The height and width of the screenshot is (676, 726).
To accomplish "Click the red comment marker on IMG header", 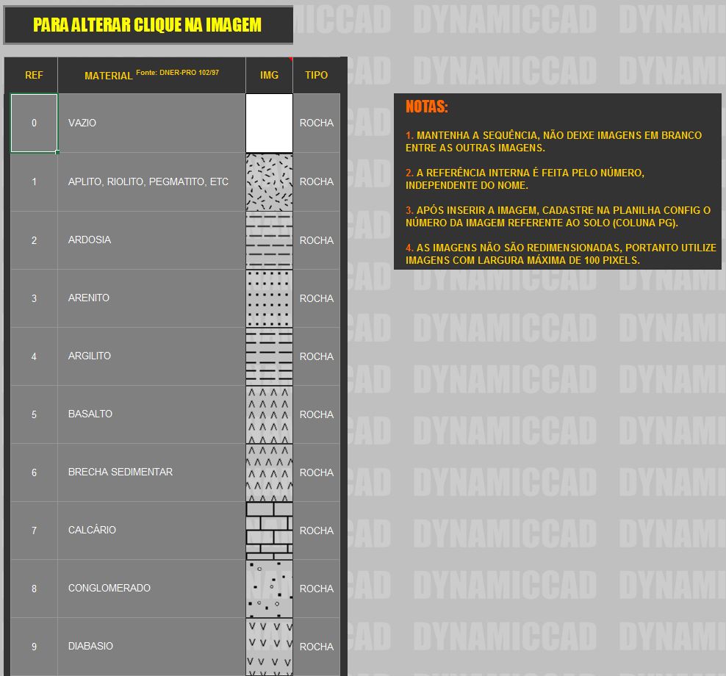I will pos(291,59).
